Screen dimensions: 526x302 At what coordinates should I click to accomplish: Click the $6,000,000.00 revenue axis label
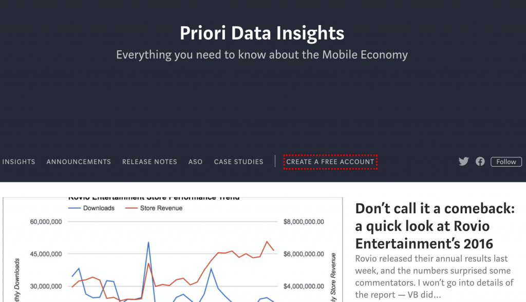click(x=304, y=254)
